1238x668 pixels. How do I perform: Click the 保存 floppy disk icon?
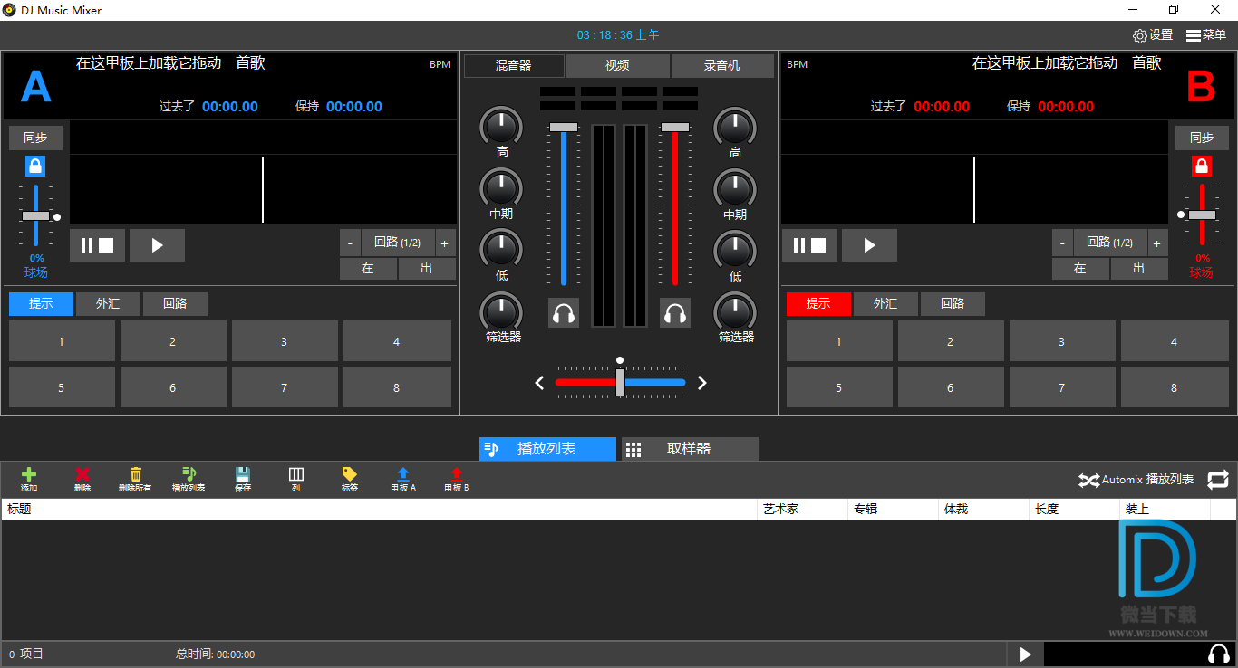243,474
